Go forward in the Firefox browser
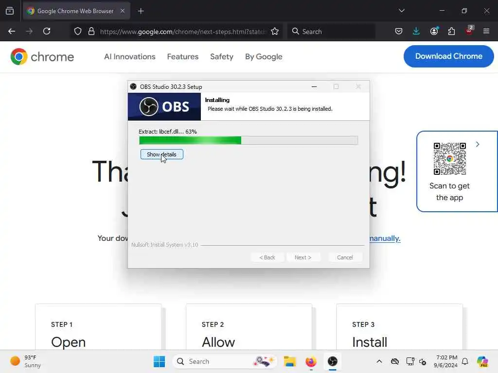 click(x=29, y=31)
